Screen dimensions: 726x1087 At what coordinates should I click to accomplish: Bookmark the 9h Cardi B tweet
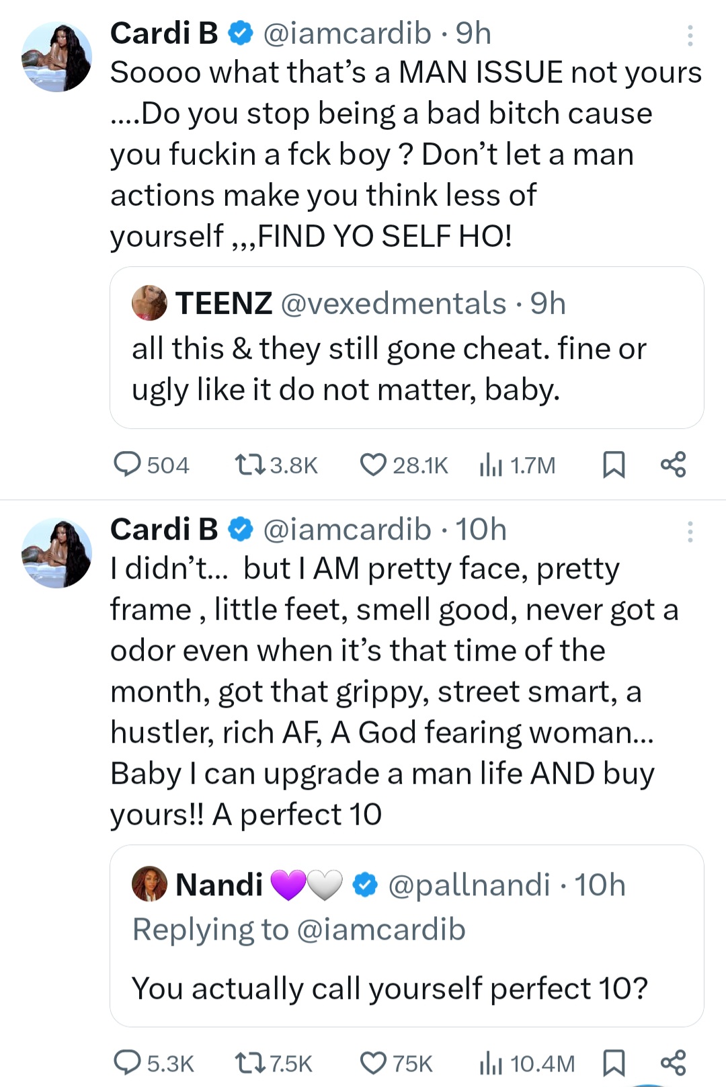(x=614, y=465)
